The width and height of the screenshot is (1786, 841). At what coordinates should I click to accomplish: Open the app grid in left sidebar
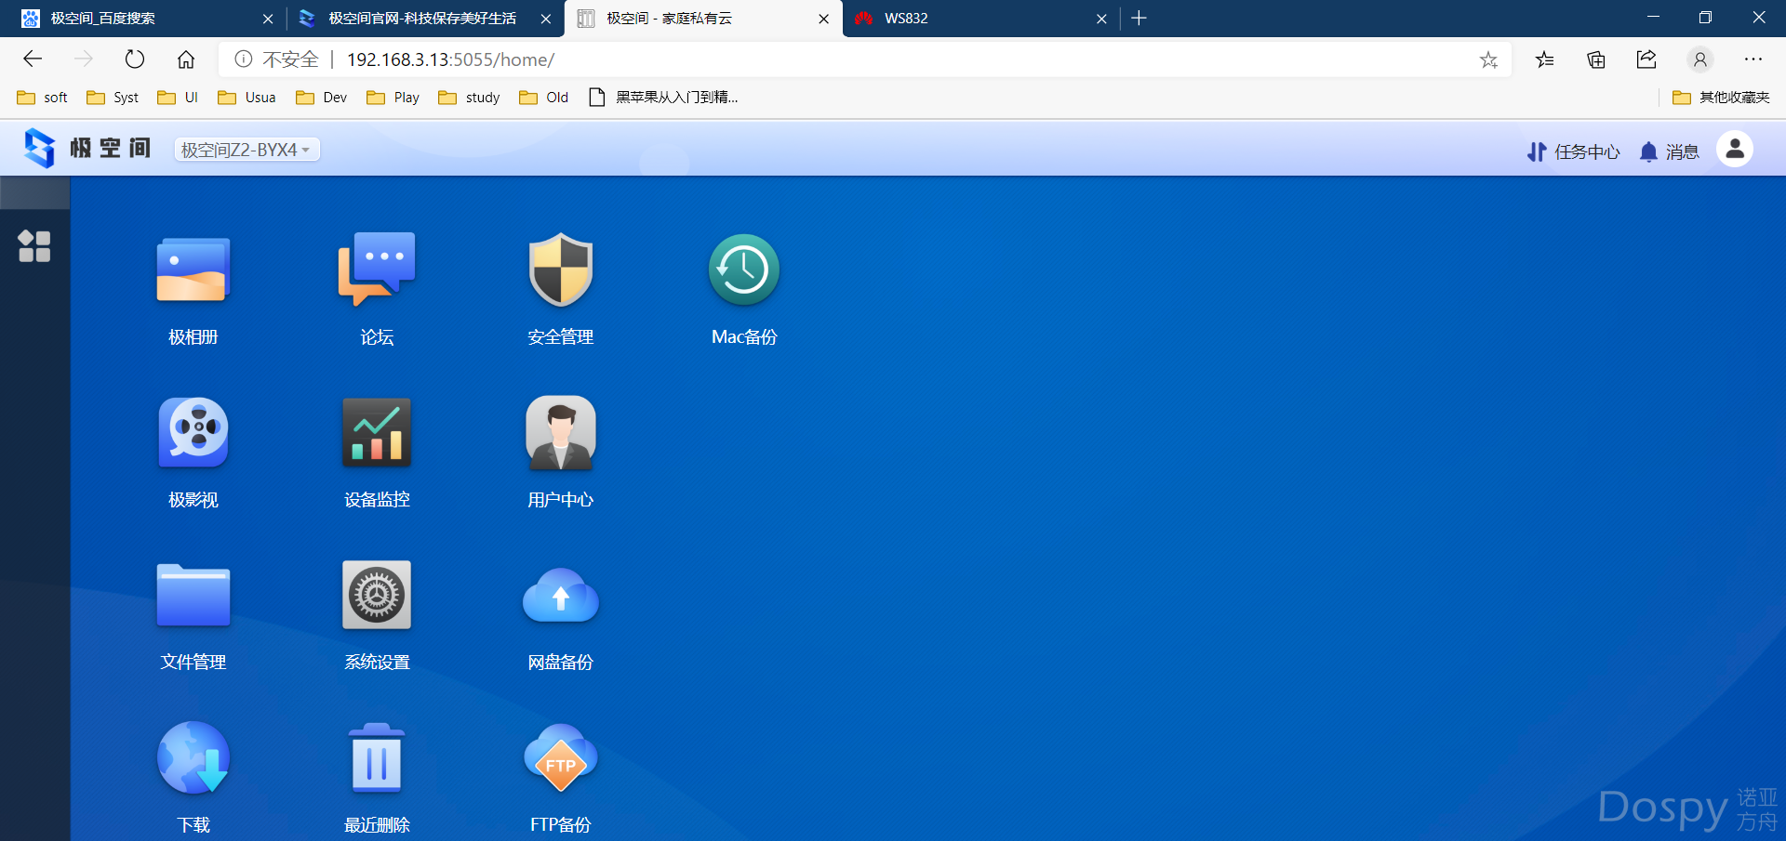(34, 246)
